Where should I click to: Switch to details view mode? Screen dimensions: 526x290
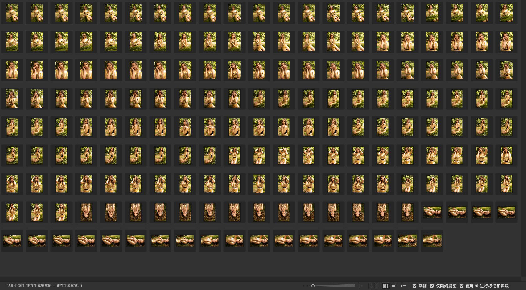click(x=394, y=286)
